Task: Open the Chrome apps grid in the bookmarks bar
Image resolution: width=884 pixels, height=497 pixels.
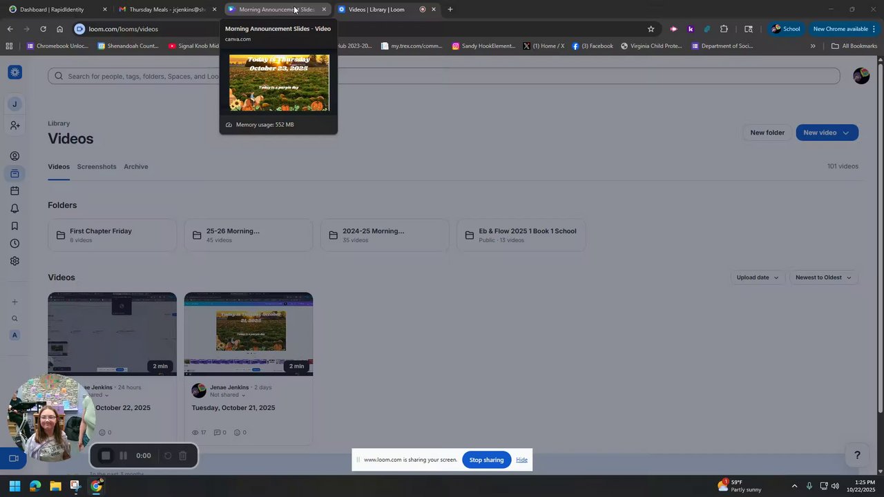Action: click(9, 46)
